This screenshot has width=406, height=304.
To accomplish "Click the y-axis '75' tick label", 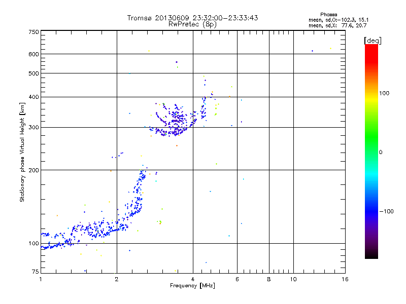I will click(x=36, y=272).
